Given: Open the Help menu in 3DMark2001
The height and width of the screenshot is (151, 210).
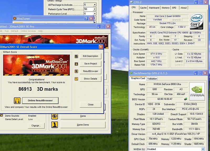Looking at the screenshot, I should [40, 31].
